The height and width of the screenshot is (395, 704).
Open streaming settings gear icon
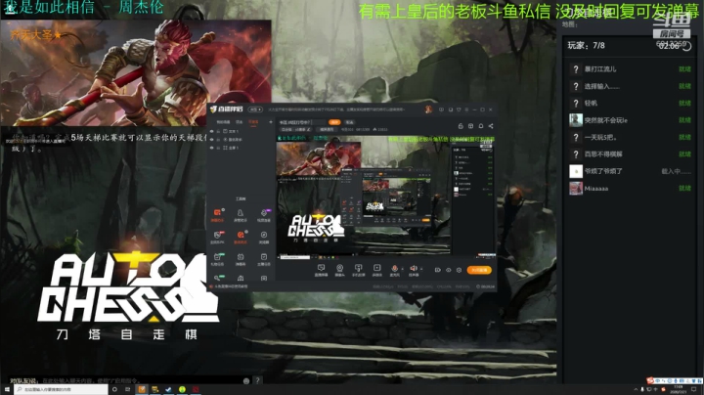coord(459,270)
